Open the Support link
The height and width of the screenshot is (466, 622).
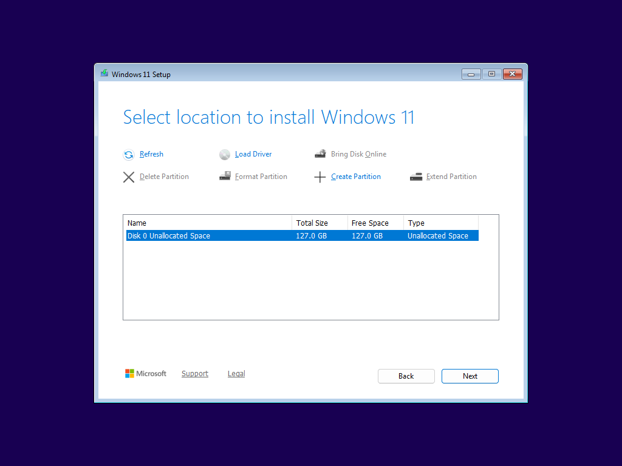coord(195,374)
